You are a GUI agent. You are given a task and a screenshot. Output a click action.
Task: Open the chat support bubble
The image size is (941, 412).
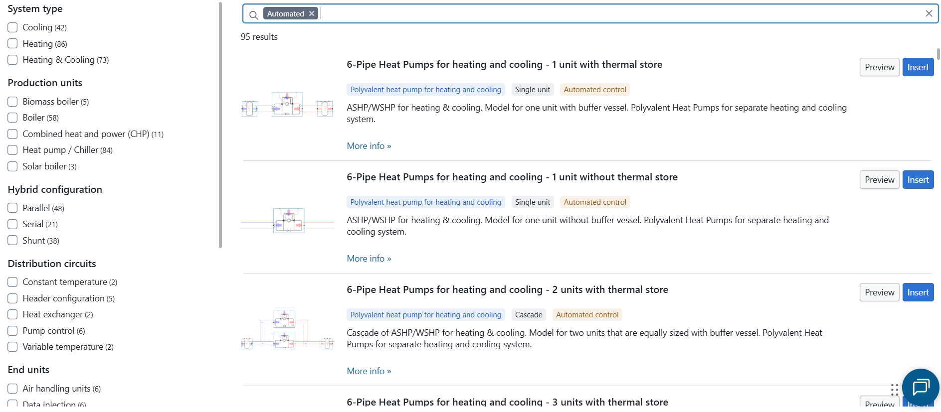[x=920, y=387]
